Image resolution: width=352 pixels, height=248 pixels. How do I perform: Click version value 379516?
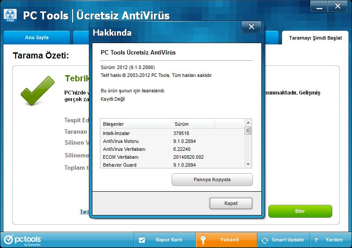[x=181, y=133]
